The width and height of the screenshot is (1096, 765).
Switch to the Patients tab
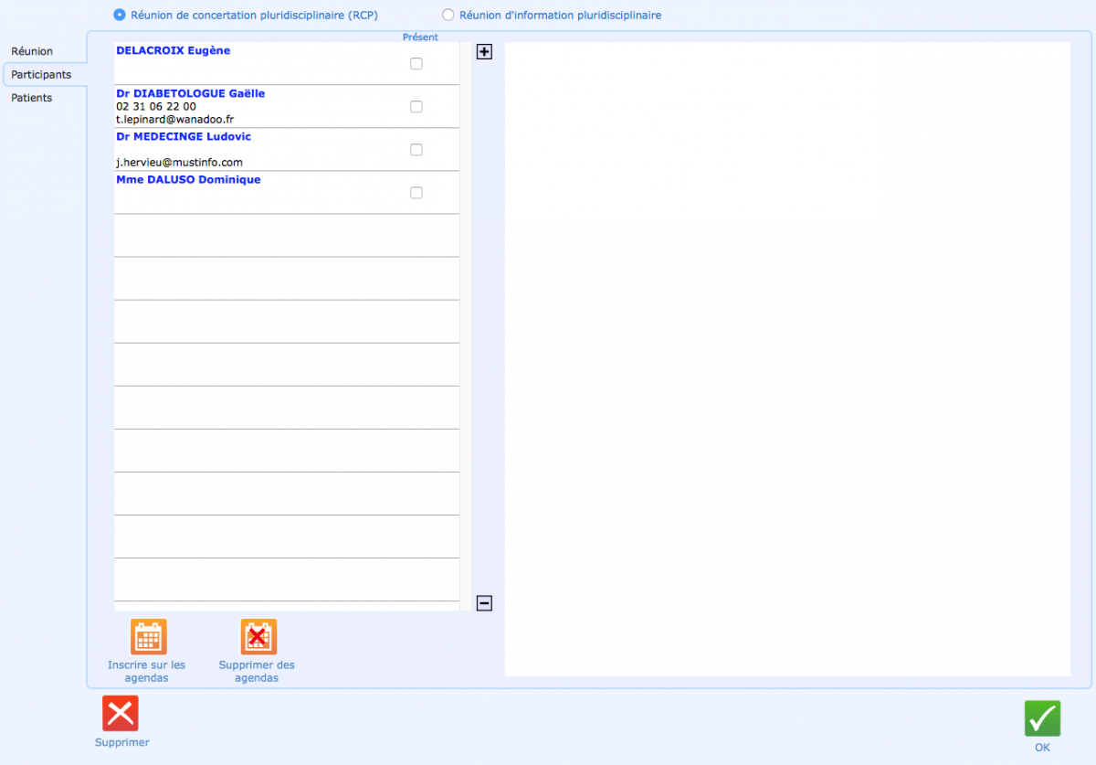(x=32, y=98)
